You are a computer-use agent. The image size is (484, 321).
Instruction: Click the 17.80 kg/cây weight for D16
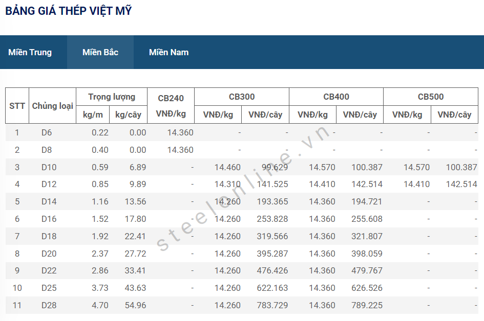tap(136, 219)
